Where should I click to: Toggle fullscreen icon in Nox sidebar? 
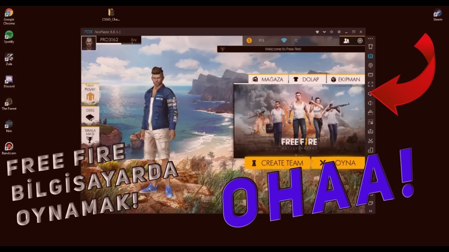point(370,84)
